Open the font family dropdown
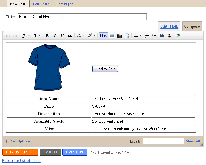Viewport: 206px width, 165px height. pos(26,36)
